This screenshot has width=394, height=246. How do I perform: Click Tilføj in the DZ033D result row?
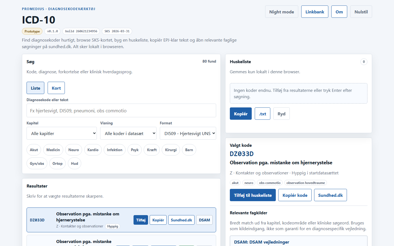point(141,220)
